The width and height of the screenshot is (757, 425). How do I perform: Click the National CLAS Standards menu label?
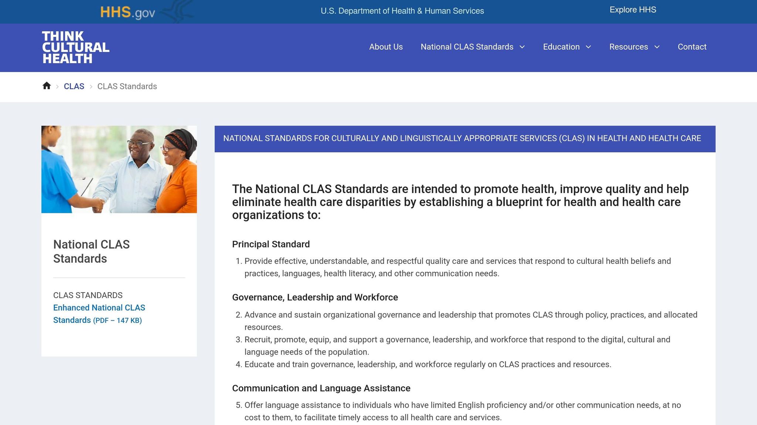466,47
